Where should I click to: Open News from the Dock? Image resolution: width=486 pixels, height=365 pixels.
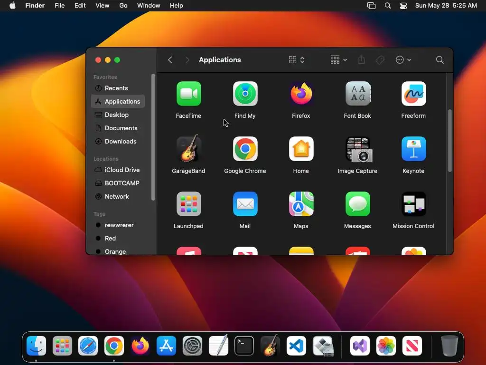tap(412, 346)
